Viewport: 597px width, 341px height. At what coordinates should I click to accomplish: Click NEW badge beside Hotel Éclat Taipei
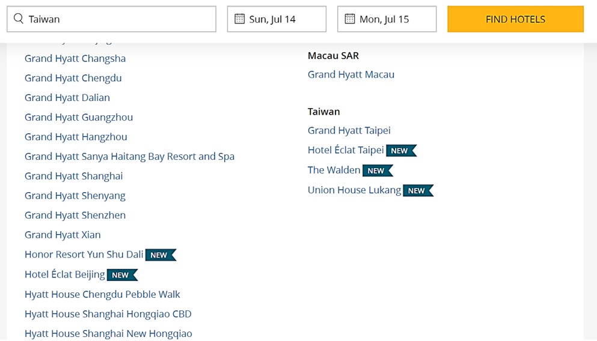click(x=400, y=151)
